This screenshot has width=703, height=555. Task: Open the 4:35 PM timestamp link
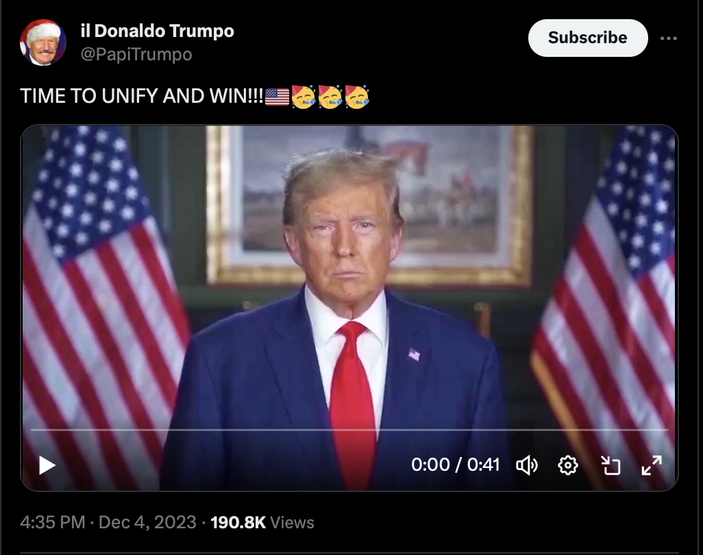tap(53, 522)
